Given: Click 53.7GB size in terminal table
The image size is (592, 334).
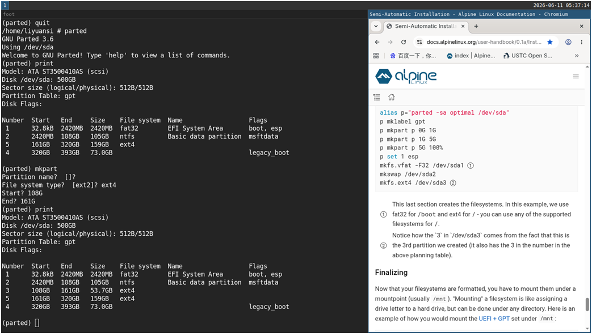Looking at the screenshot, I should (101, 291).
